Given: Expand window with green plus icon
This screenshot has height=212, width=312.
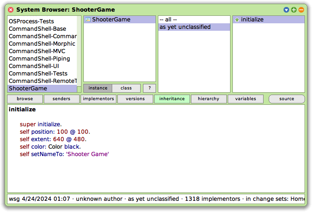Looking at the screenshot, I should [294, 10].
